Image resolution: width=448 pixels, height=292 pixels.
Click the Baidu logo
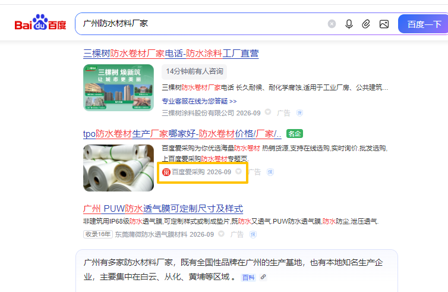point(40,23)
